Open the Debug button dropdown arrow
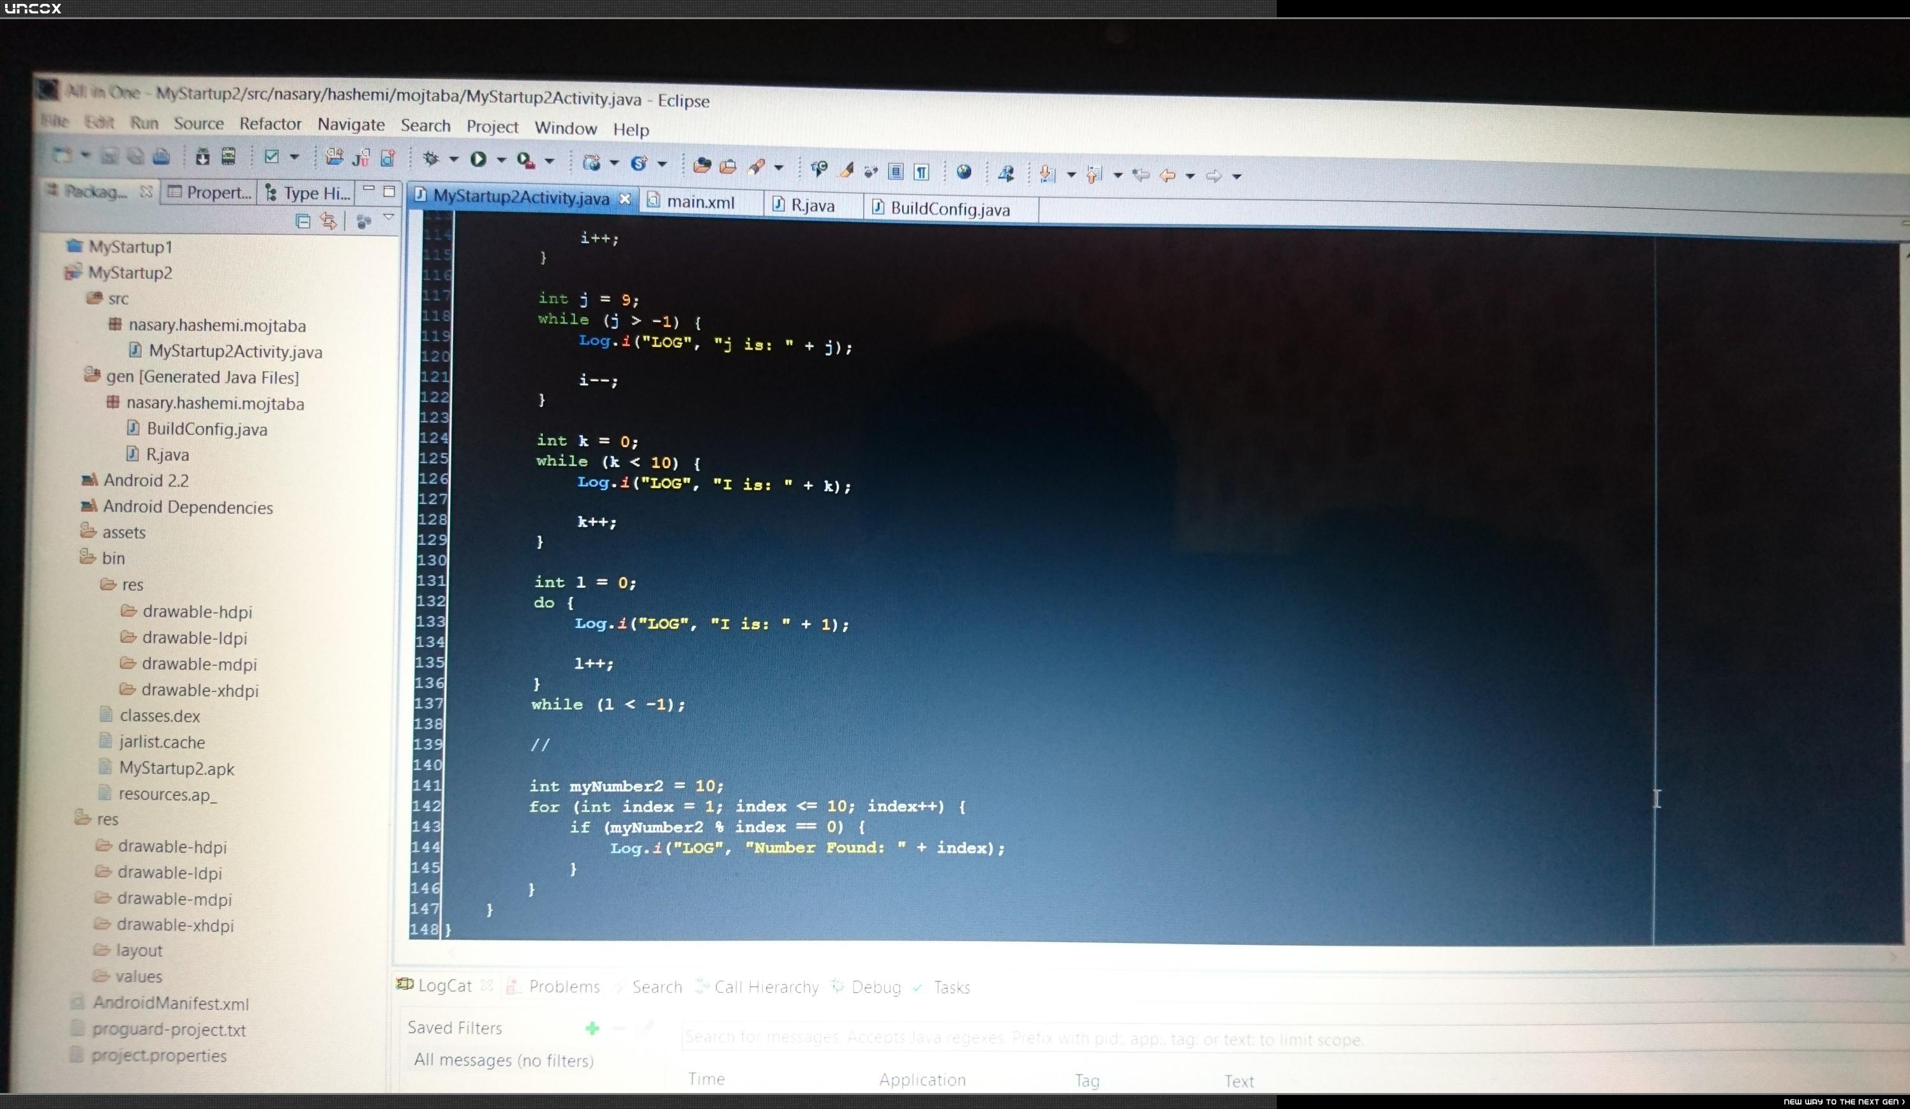Screen dimensions: 1910x1109 [454, 159]
